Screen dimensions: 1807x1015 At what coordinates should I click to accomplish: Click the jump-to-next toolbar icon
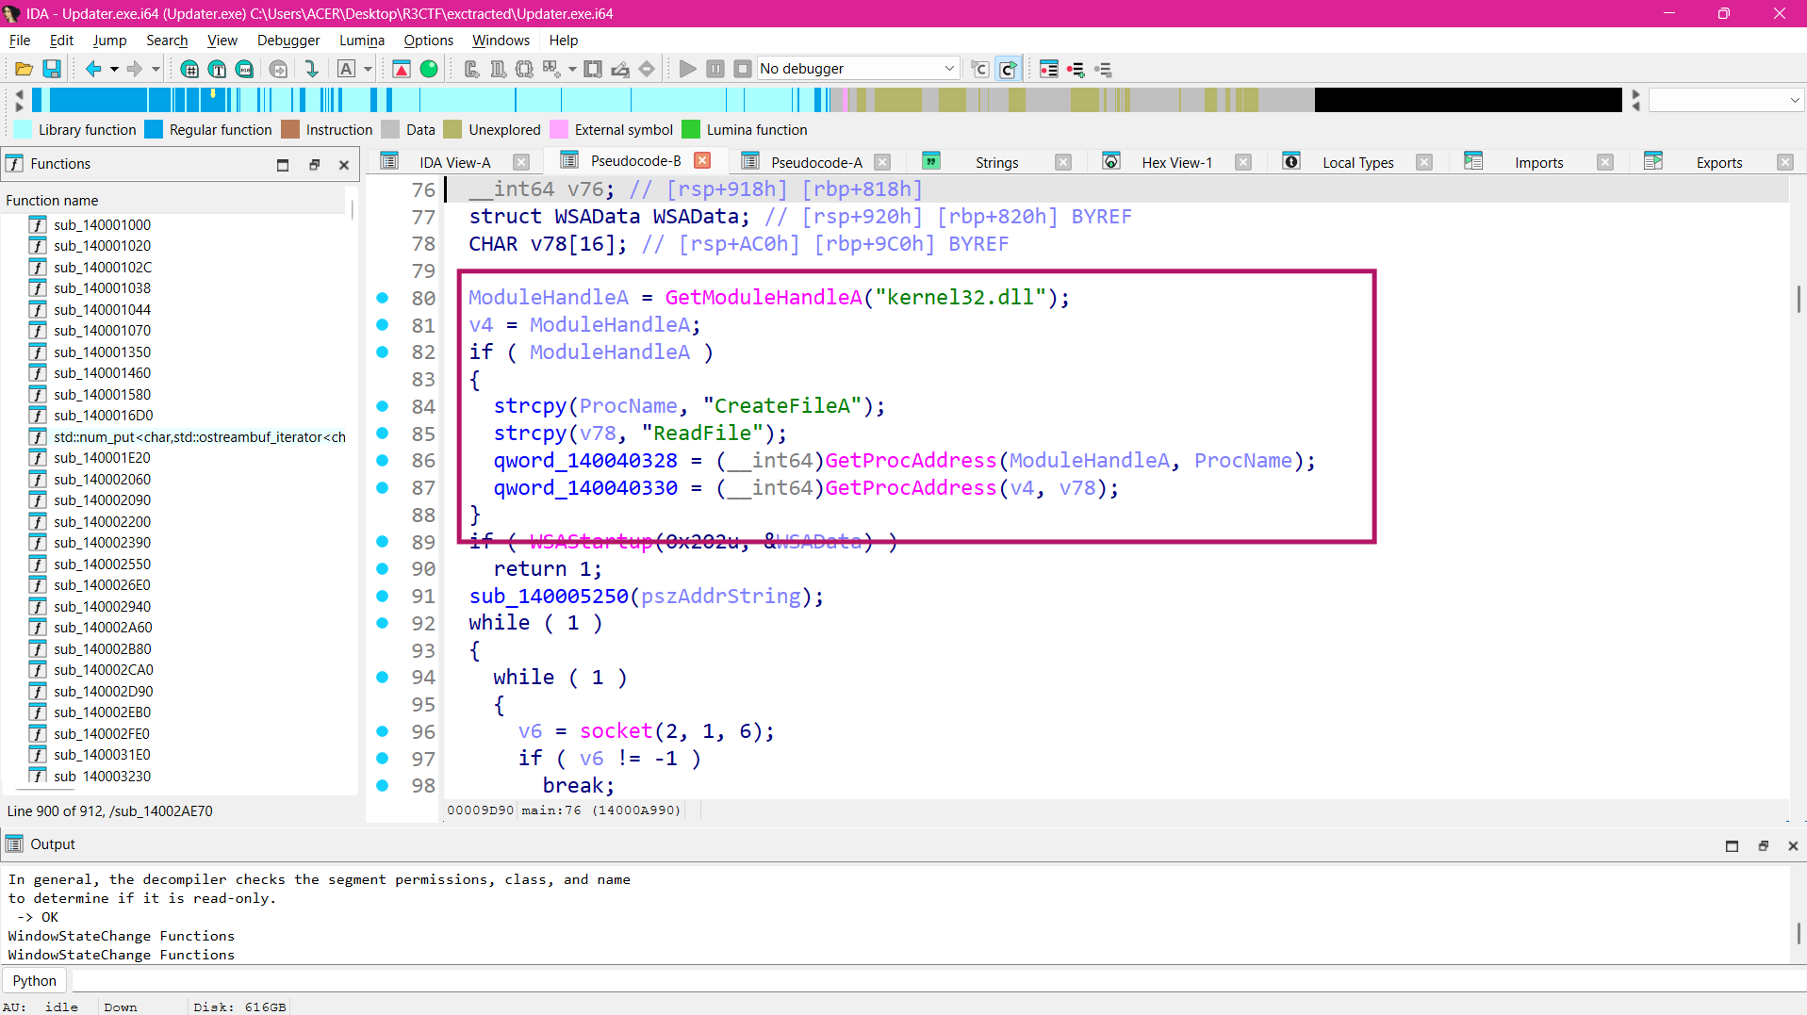tap(278, 69)
